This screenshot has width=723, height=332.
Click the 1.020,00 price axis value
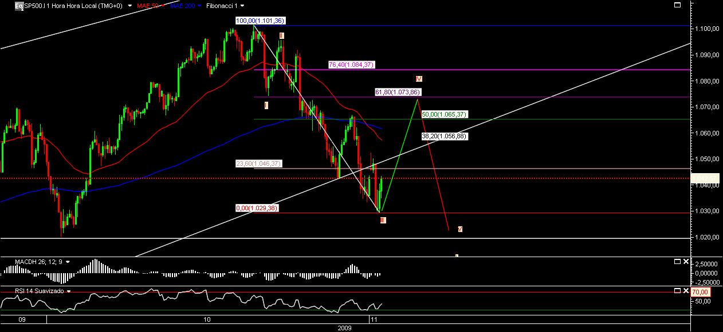tap(707, 237)
